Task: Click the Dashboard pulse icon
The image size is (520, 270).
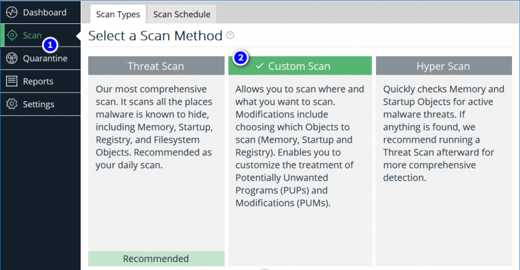Action: [11, 12]
